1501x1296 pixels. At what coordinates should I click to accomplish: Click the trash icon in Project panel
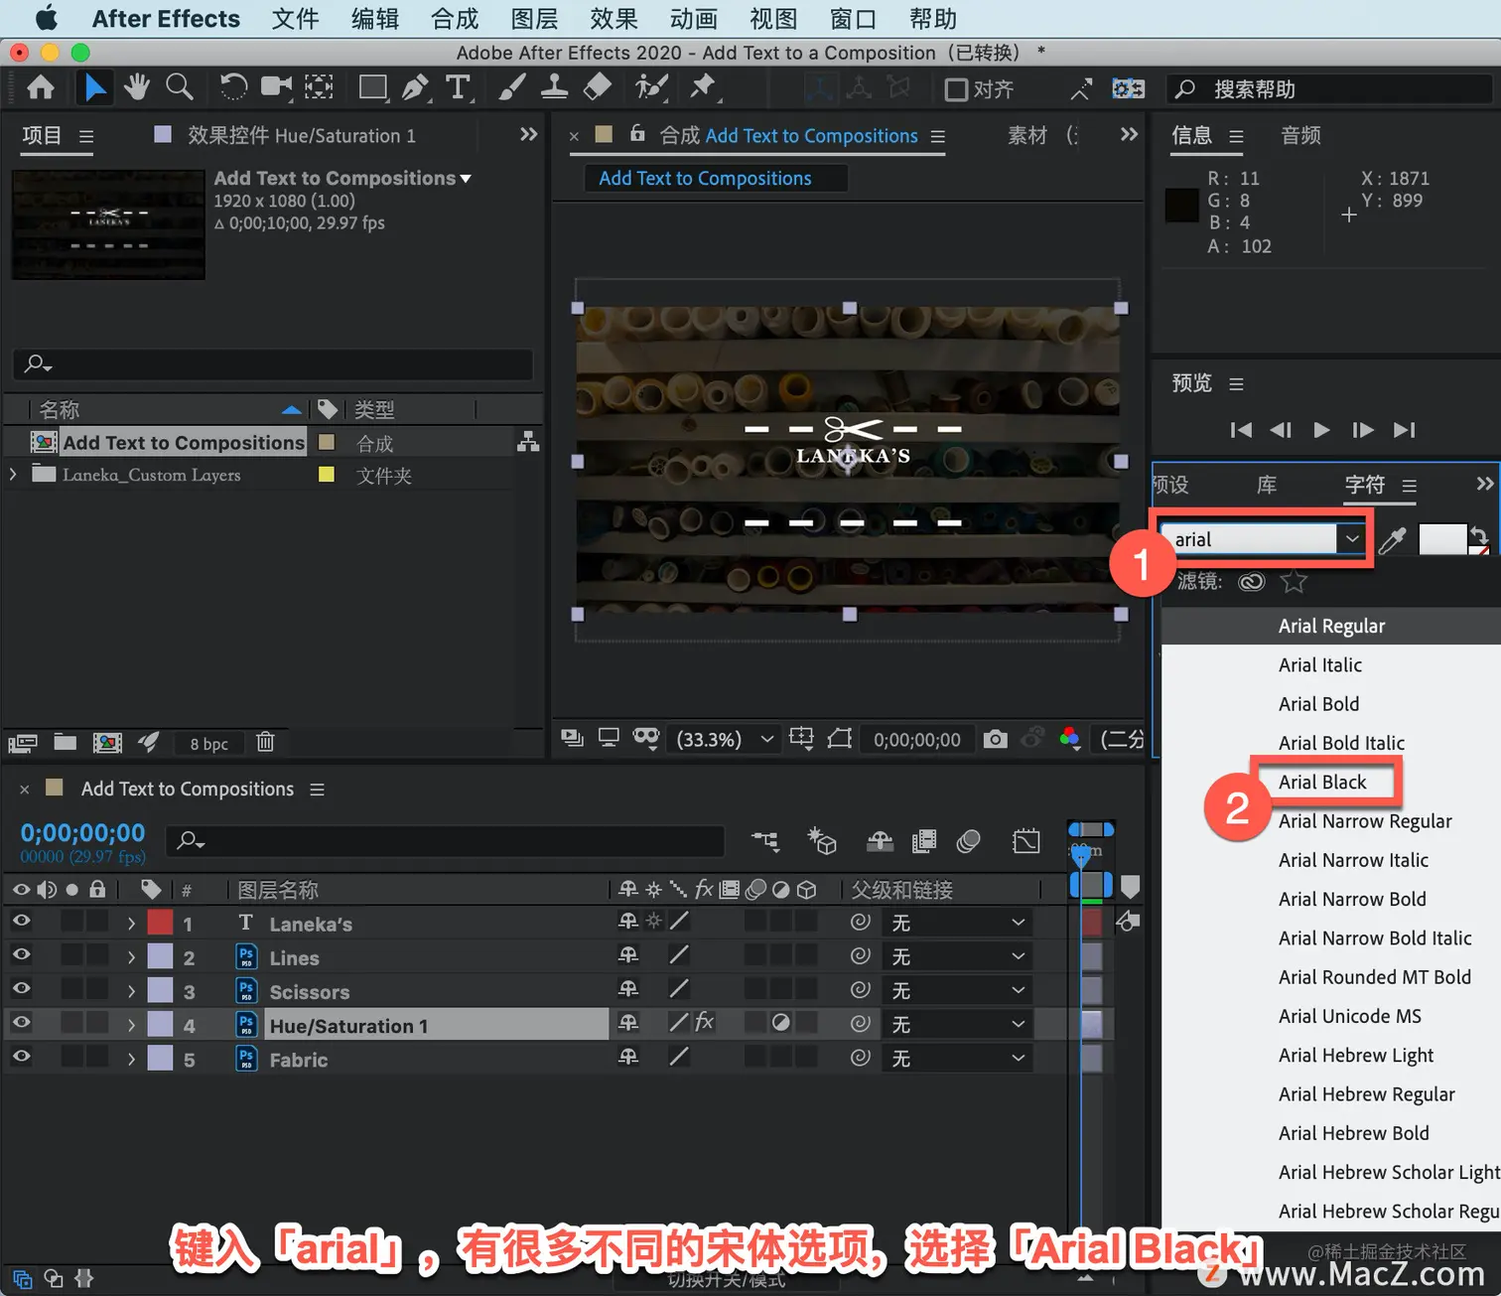coord(265,742)
